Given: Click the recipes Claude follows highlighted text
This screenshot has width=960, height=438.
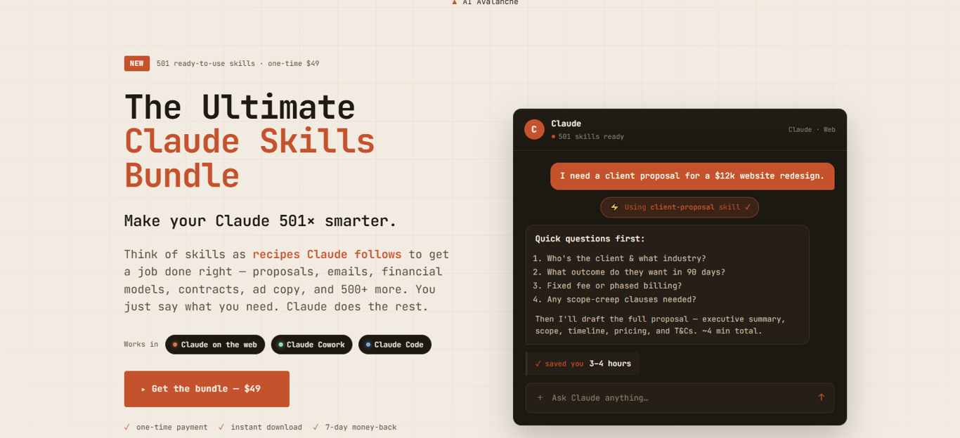Looking at the screenshot, I should click(x=327, y=255).
